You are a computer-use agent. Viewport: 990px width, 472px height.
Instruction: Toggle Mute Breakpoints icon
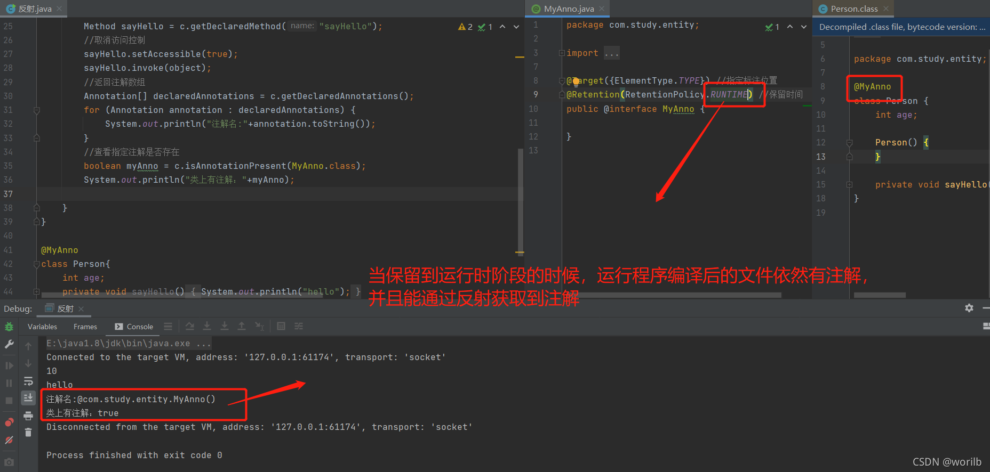9,440
